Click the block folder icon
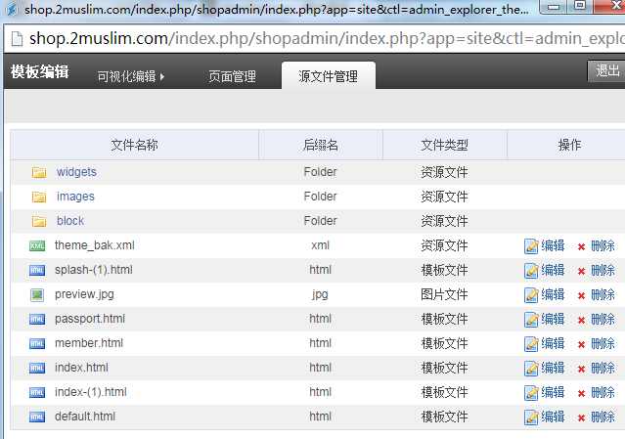Viewport: 625px width, 439px height. click(x=39, y=221)
